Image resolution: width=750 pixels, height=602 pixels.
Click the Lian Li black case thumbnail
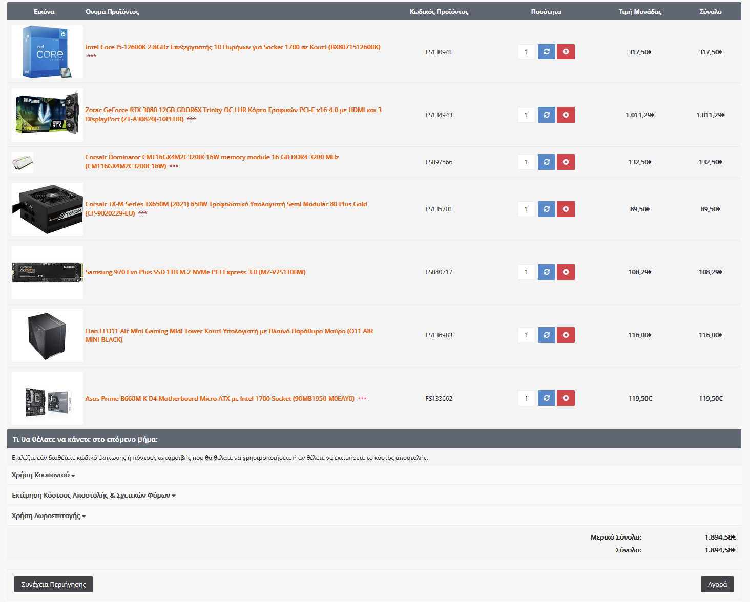click(47, 335)
